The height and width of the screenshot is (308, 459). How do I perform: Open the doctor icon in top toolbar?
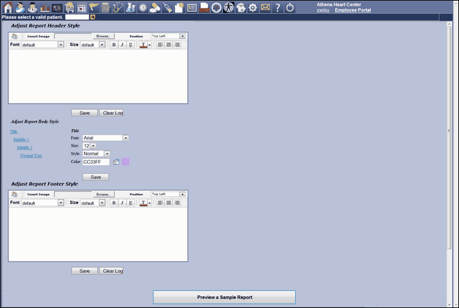coord(33,8)
